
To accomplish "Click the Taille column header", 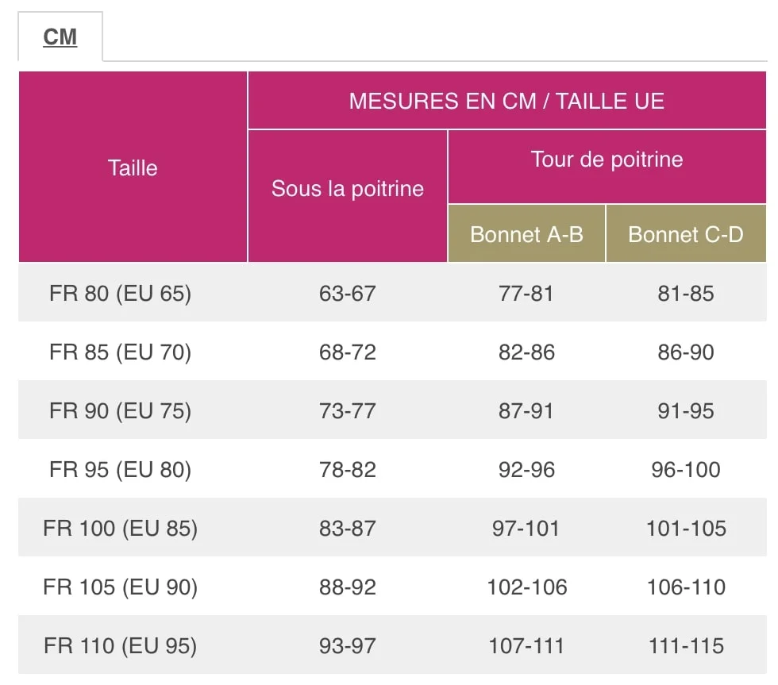I will coord(133,167).
